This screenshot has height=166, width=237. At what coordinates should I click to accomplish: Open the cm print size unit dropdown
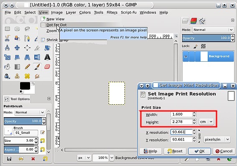[206, 122]
